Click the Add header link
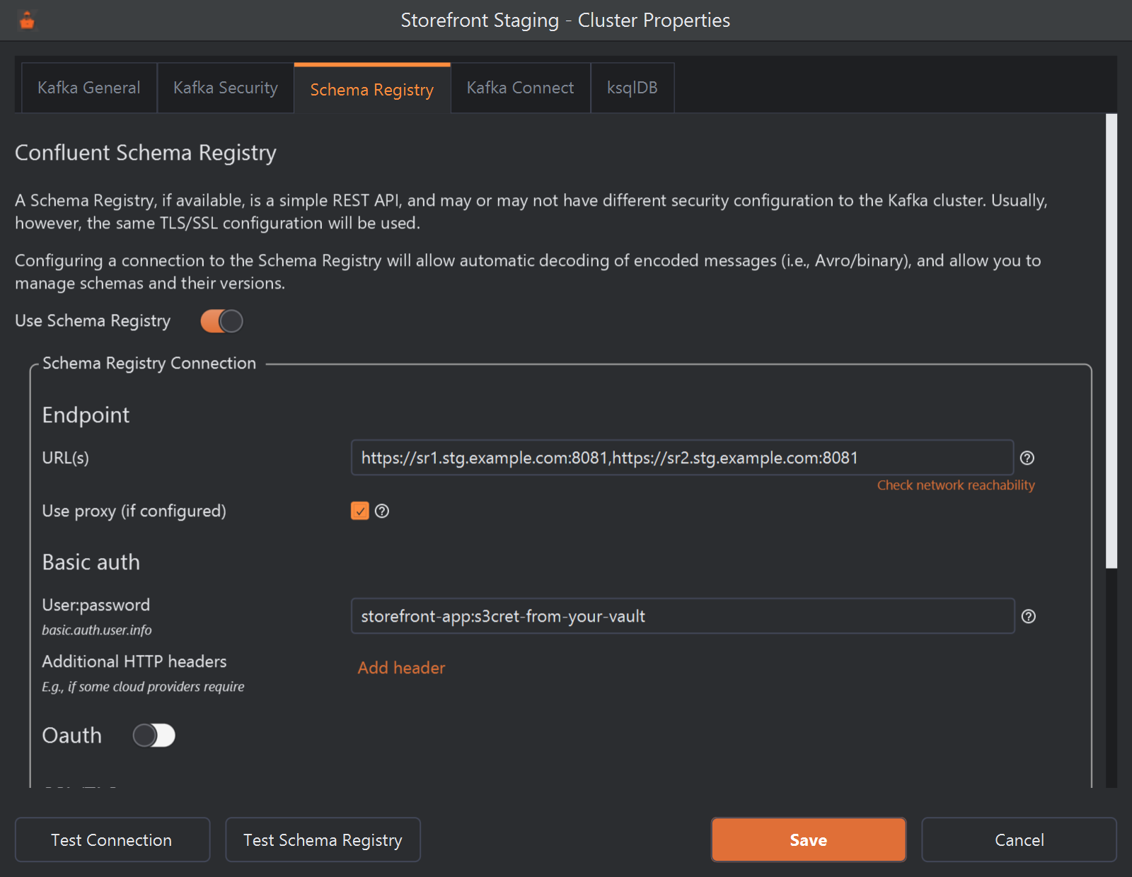Image resolution: width=1132 pixels, height=877 pixels. coord(401,668)
